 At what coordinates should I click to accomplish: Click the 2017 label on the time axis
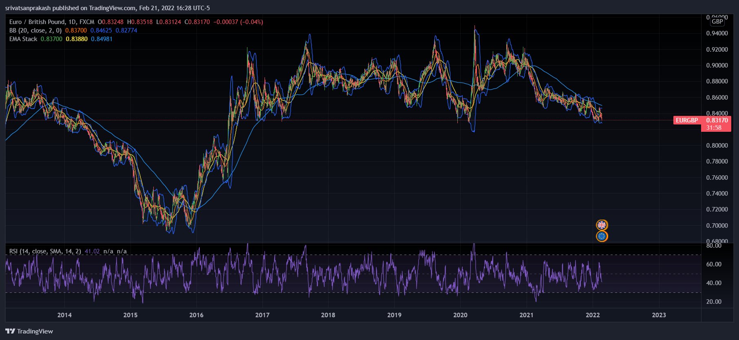tap(263, 315)
